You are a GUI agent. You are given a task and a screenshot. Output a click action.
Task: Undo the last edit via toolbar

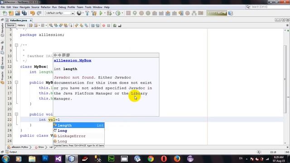(x=33, y=13)
